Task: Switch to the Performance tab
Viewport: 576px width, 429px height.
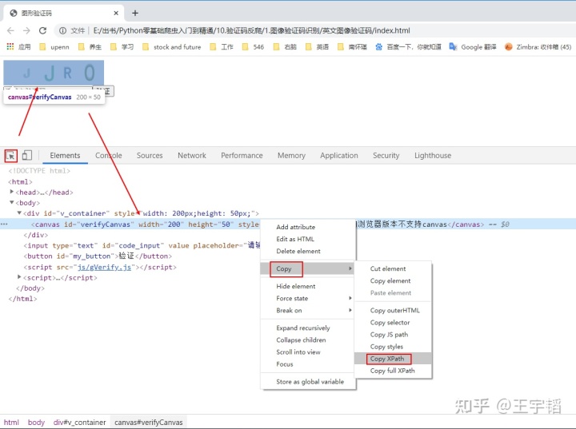Action: tap(242, 156)
